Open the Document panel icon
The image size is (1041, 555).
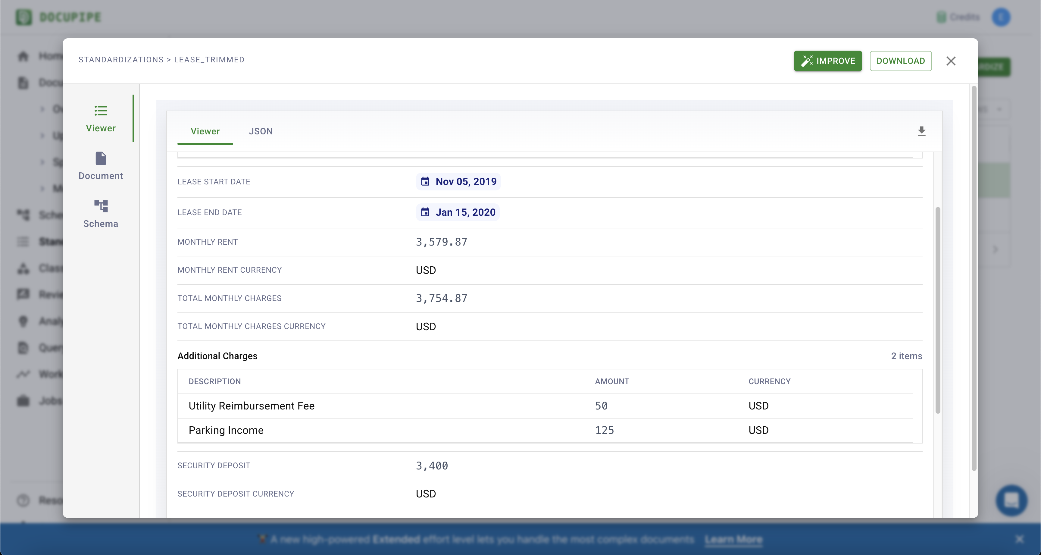(x=101, y=158)
